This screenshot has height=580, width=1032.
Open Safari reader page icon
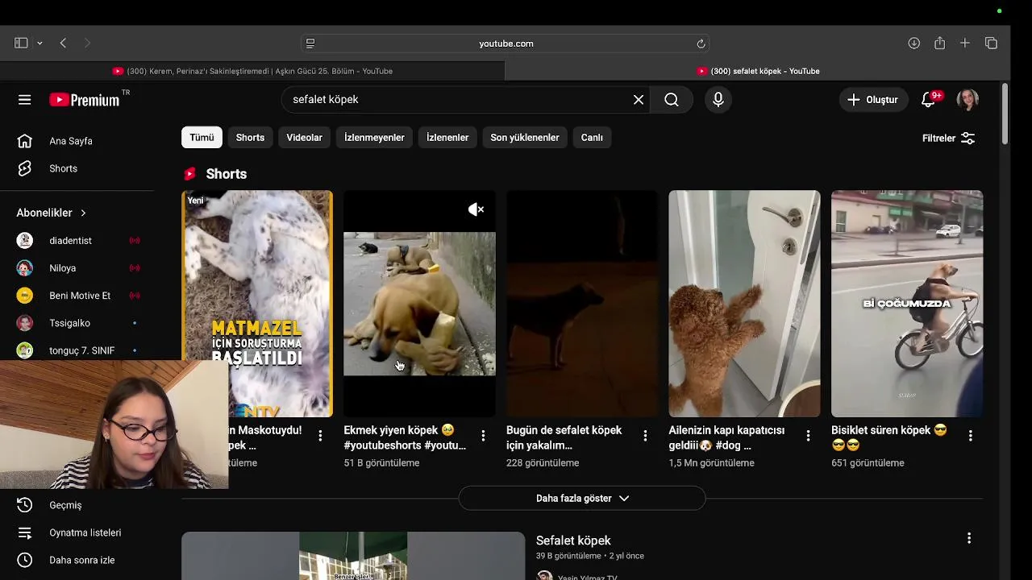pos(310,43)
